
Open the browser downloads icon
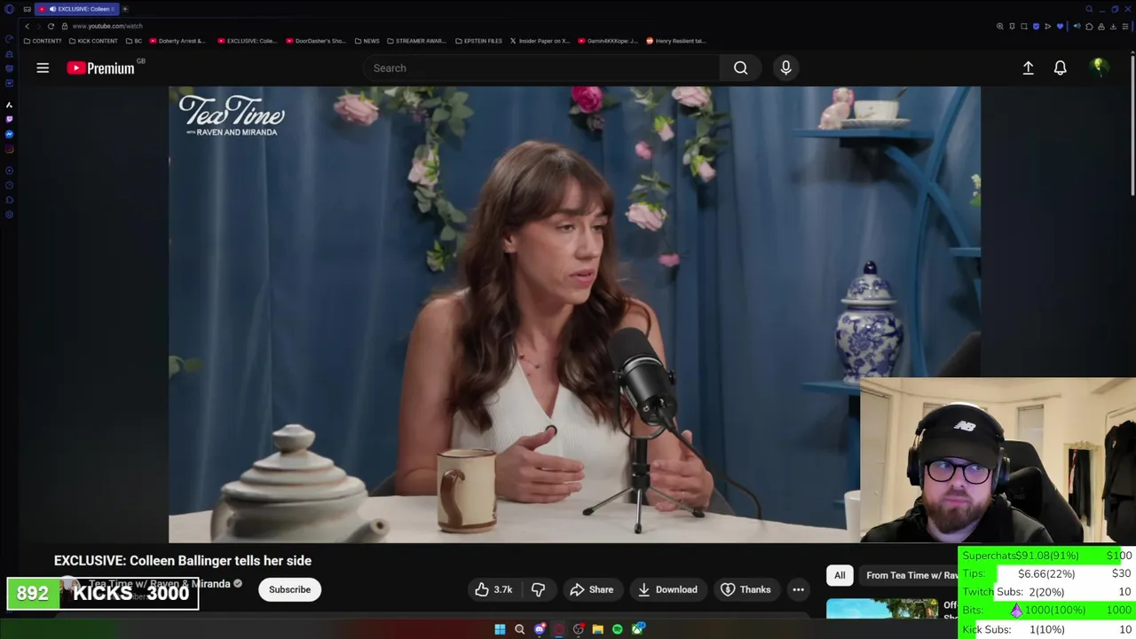[1113, 26]
